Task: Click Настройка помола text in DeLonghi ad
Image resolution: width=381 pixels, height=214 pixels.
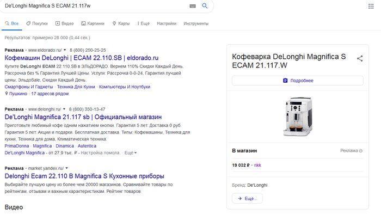Action: tap(100, 152)
